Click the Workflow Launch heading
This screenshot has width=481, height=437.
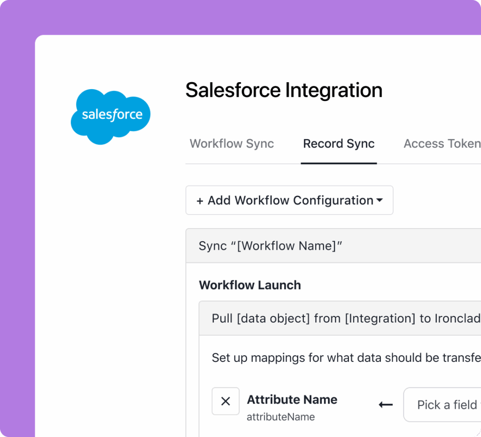249,285
